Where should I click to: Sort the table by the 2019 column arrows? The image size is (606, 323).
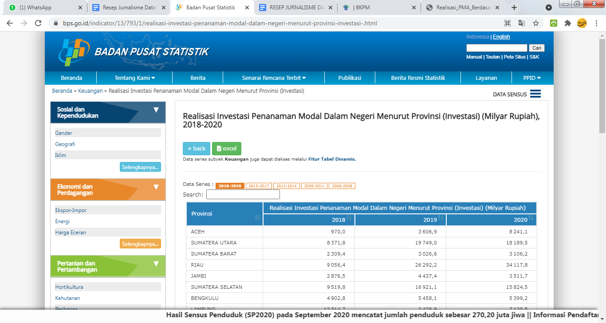(440, 218)
